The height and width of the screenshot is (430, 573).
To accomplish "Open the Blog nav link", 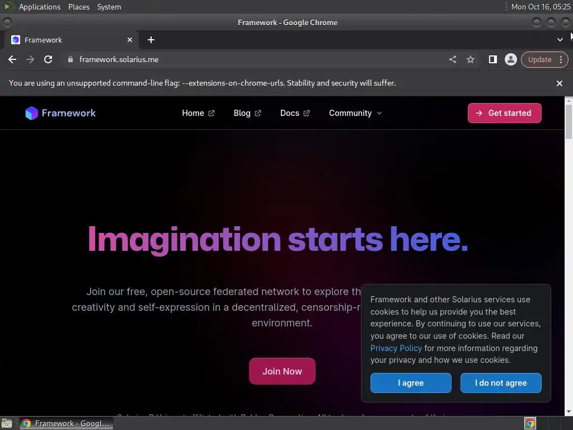I will (247, 113).
